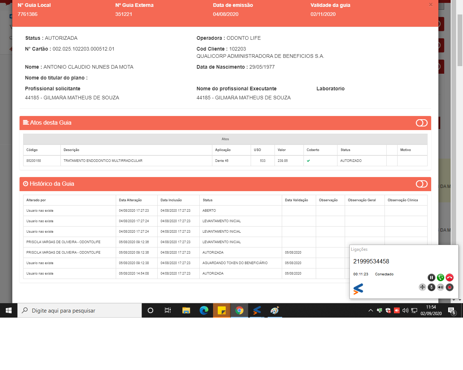463x370 pixels.
Task: Close the guia details modal
Action: [430, 5]
